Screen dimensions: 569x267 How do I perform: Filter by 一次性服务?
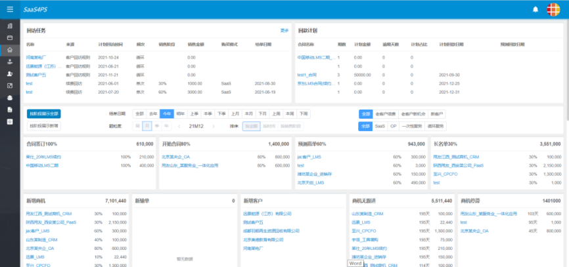tap(412, 126)
